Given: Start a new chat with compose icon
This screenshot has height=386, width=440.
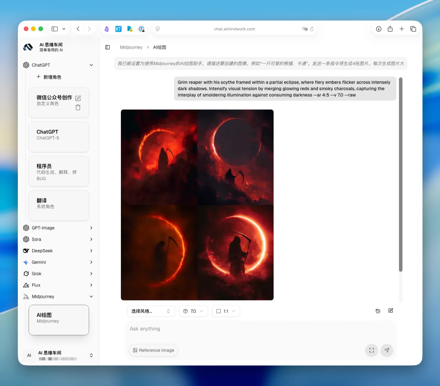Looking at the screenshot, I should tap(391, 311).
